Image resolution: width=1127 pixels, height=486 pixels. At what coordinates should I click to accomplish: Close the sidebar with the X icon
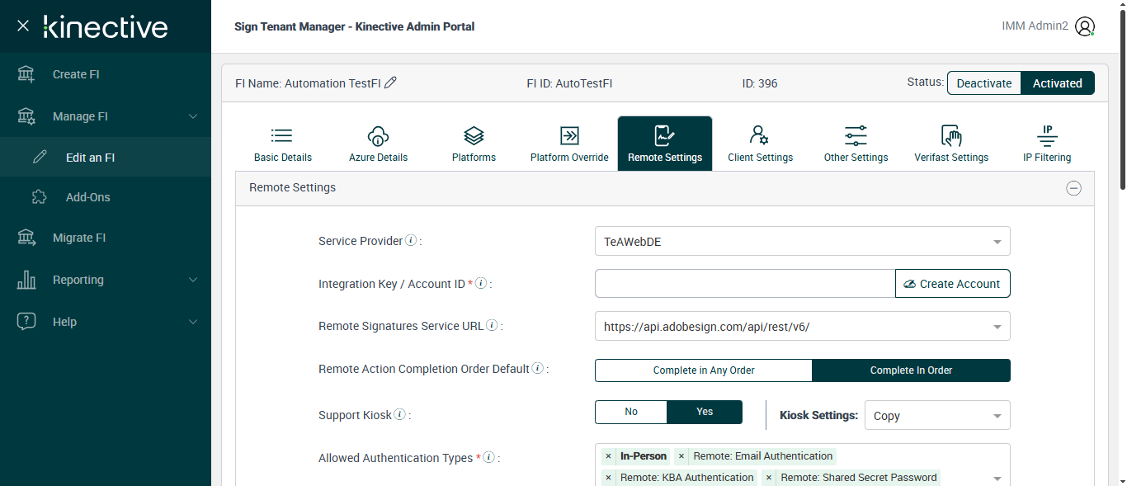pyautogui.click(x=23, y=26)
